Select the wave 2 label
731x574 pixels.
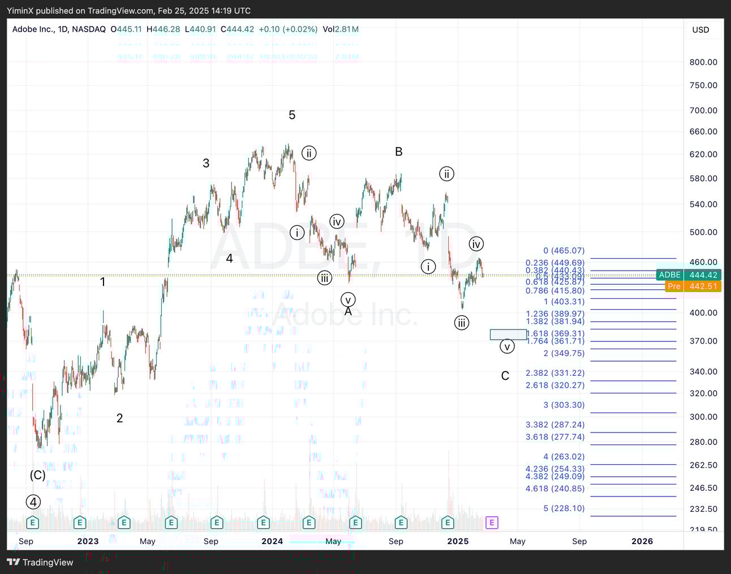[119, 418]
